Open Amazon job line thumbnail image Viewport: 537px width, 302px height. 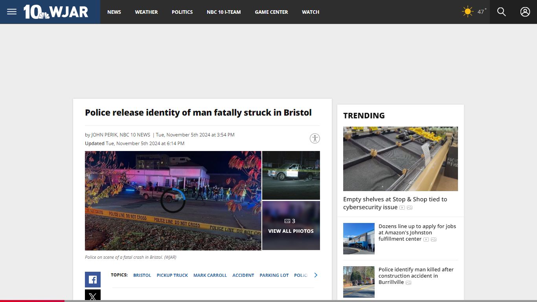click(x=359, y=239)
